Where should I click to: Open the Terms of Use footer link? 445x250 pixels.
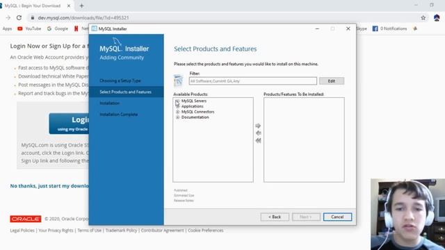pos(89,231)
